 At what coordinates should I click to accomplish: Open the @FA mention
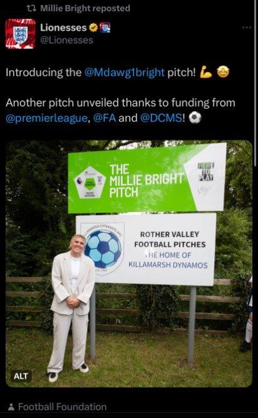click(x=105, y=118)
